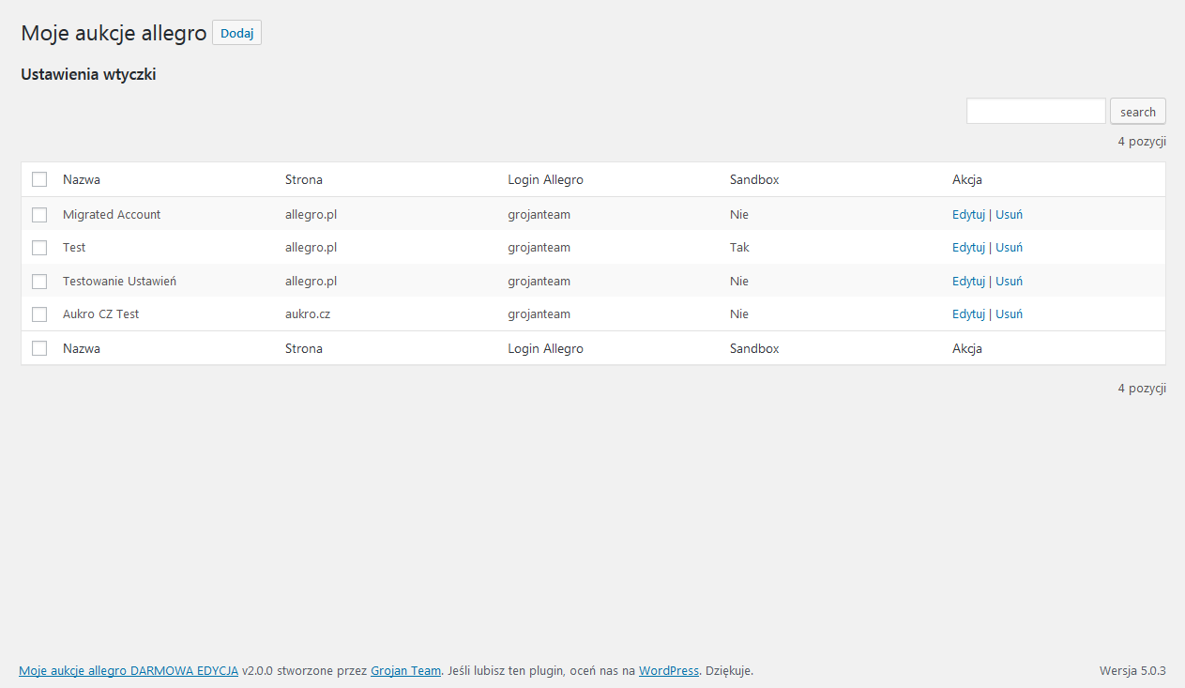The image size is (1185, 688).
Task: Click the Strona column header at top
Action: (304, 179)
